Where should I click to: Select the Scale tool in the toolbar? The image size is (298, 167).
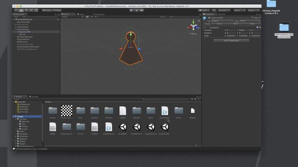coord(31,10)
